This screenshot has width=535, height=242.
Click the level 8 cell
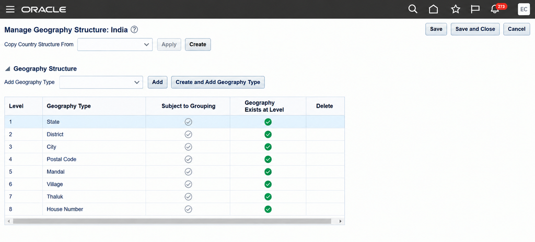tap(24, 209)
